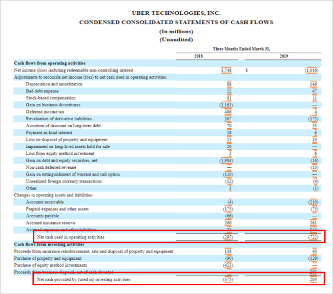Click 'Loss from equity method investment' label
This screenshot has width=333, height=294.
tap(60, 153)
